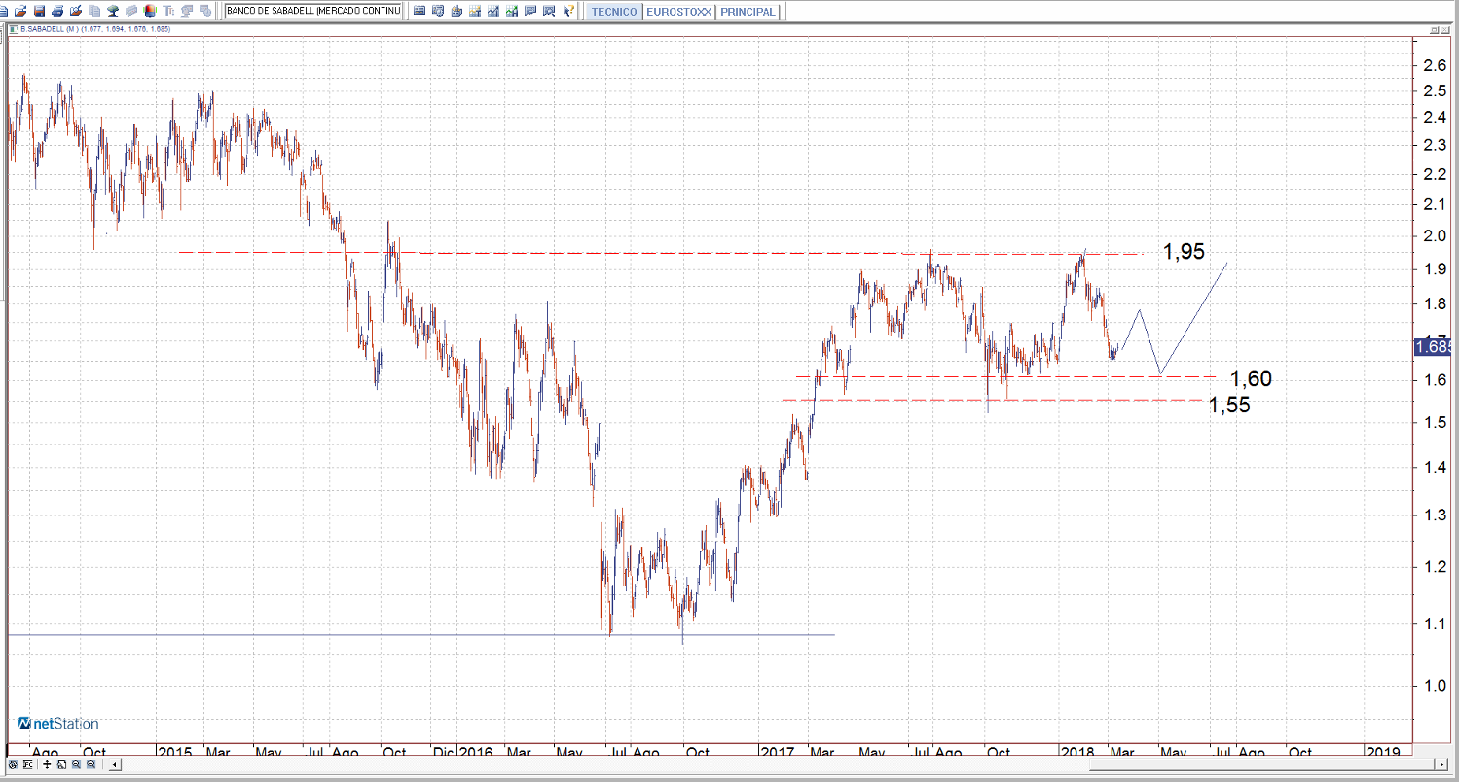
Task: Click the tree icon in toolbar
Action: 113,11
